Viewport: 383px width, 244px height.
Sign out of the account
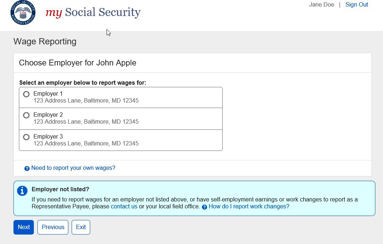[x=356, y=5]
